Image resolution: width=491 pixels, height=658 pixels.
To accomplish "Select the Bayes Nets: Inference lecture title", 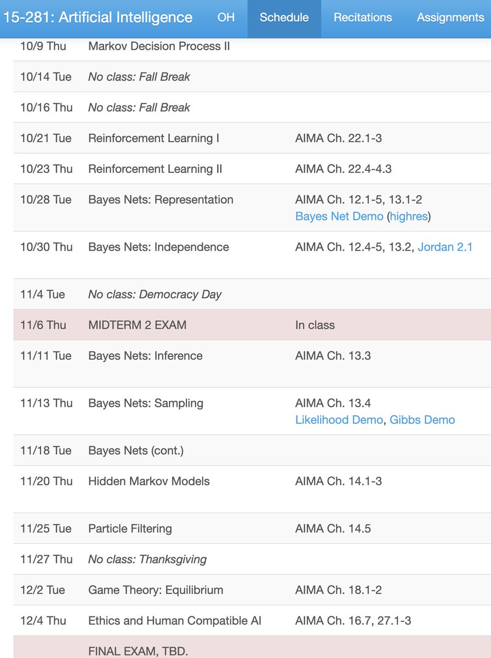I will (x=145, y=355).
